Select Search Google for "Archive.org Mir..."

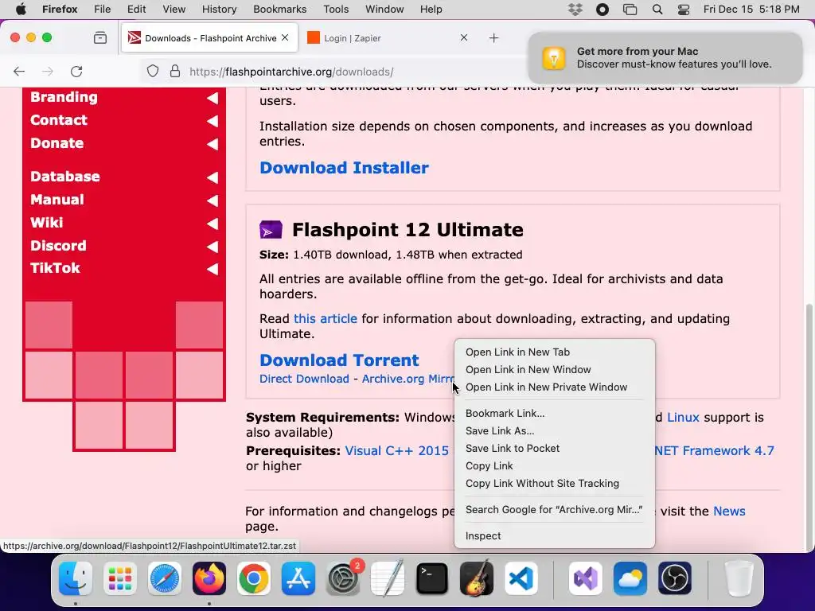554,510
